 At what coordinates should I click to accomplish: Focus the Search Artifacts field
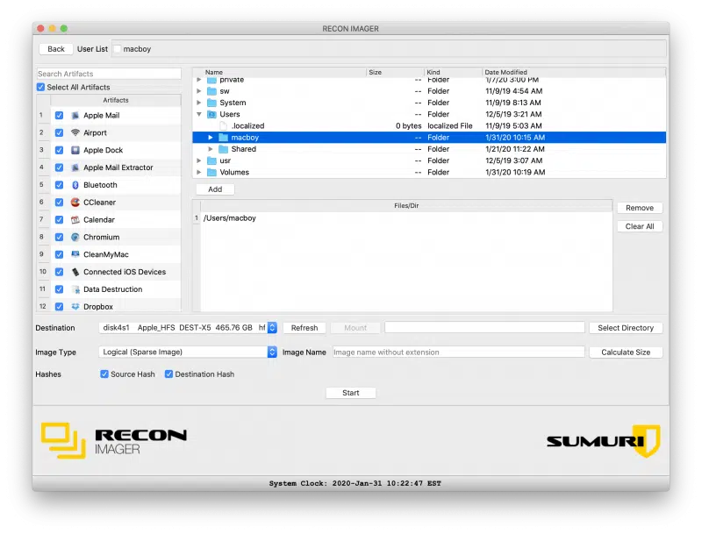[109, 75]
